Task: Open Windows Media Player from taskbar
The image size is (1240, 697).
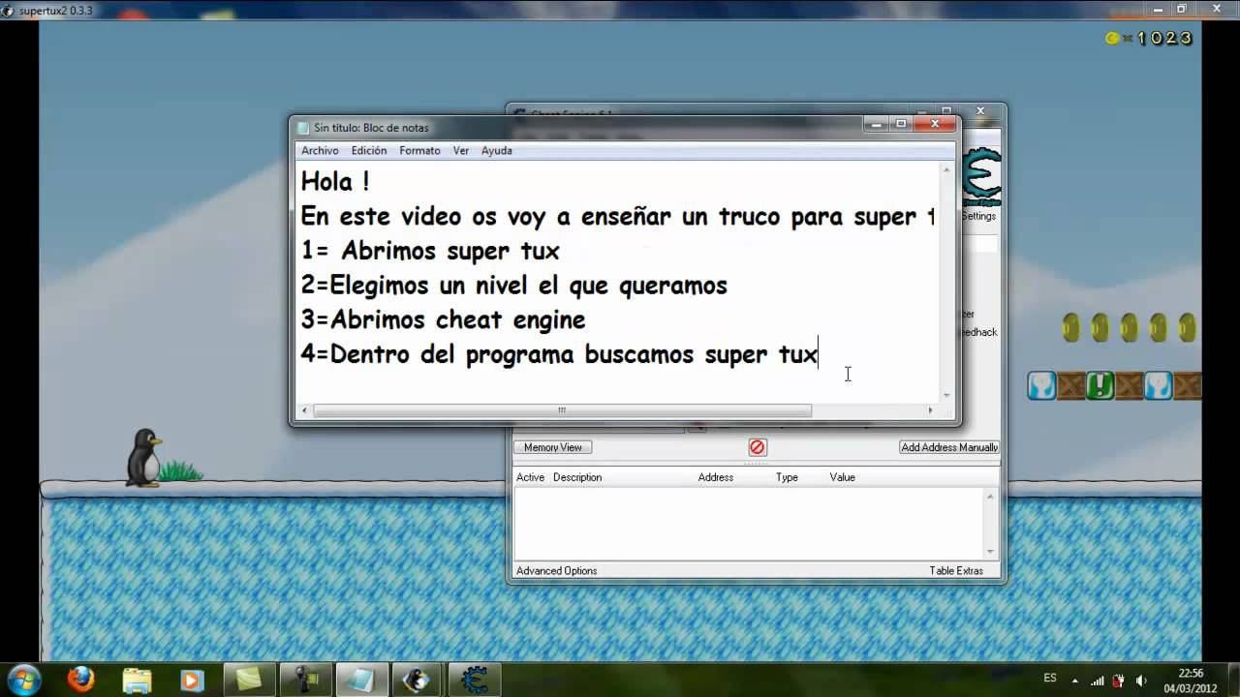Action: click(x=192, y=680)
